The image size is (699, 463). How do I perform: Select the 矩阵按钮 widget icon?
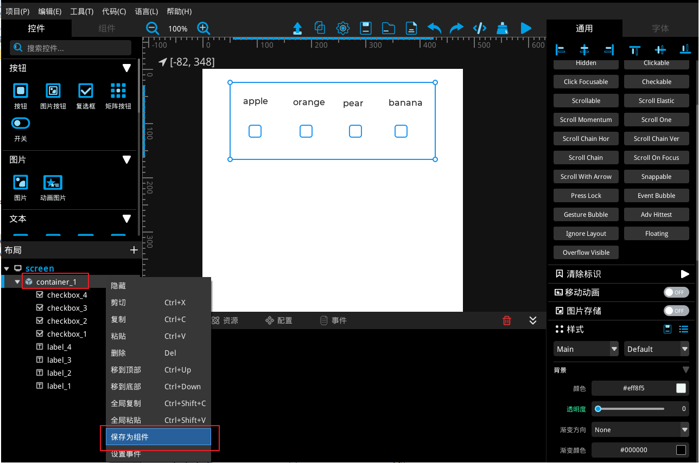[118, 91]
